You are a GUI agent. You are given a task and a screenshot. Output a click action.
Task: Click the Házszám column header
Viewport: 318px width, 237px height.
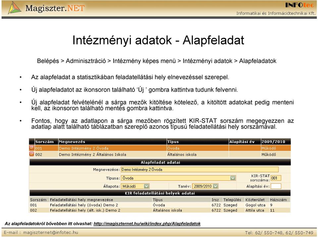pyautogui.click(x=278, y=200)
